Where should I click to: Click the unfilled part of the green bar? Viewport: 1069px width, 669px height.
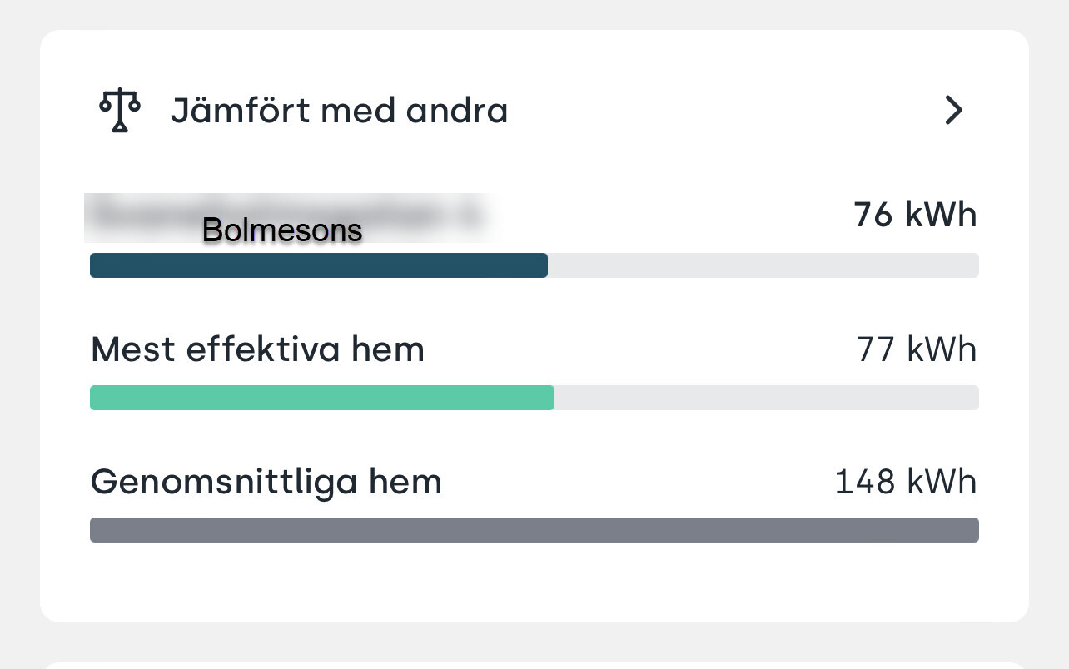coord(766,398)
